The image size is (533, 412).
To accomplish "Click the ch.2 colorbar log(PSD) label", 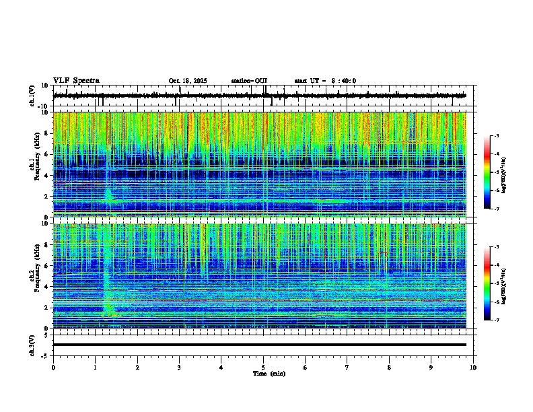I will point(503,287).
